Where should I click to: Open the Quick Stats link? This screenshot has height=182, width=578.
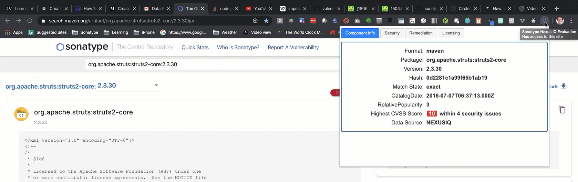[x=195, y=47]
